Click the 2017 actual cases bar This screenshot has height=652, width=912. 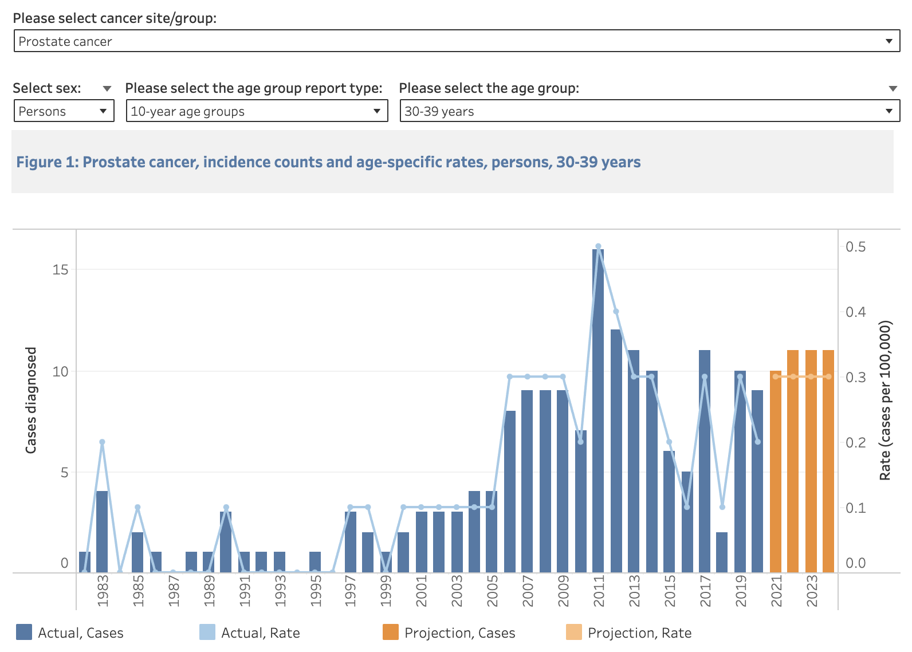(705, 464)
